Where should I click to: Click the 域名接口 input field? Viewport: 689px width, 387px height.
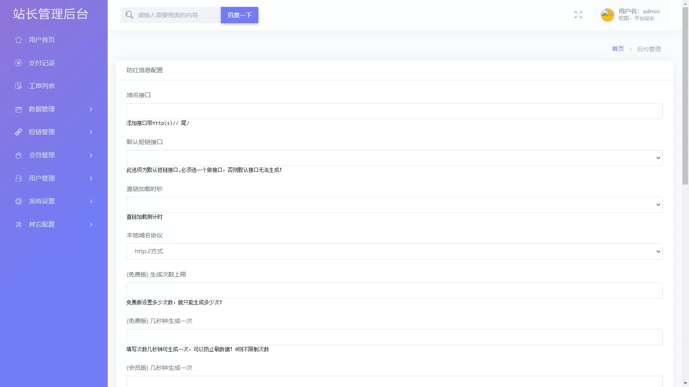(394, 111)
